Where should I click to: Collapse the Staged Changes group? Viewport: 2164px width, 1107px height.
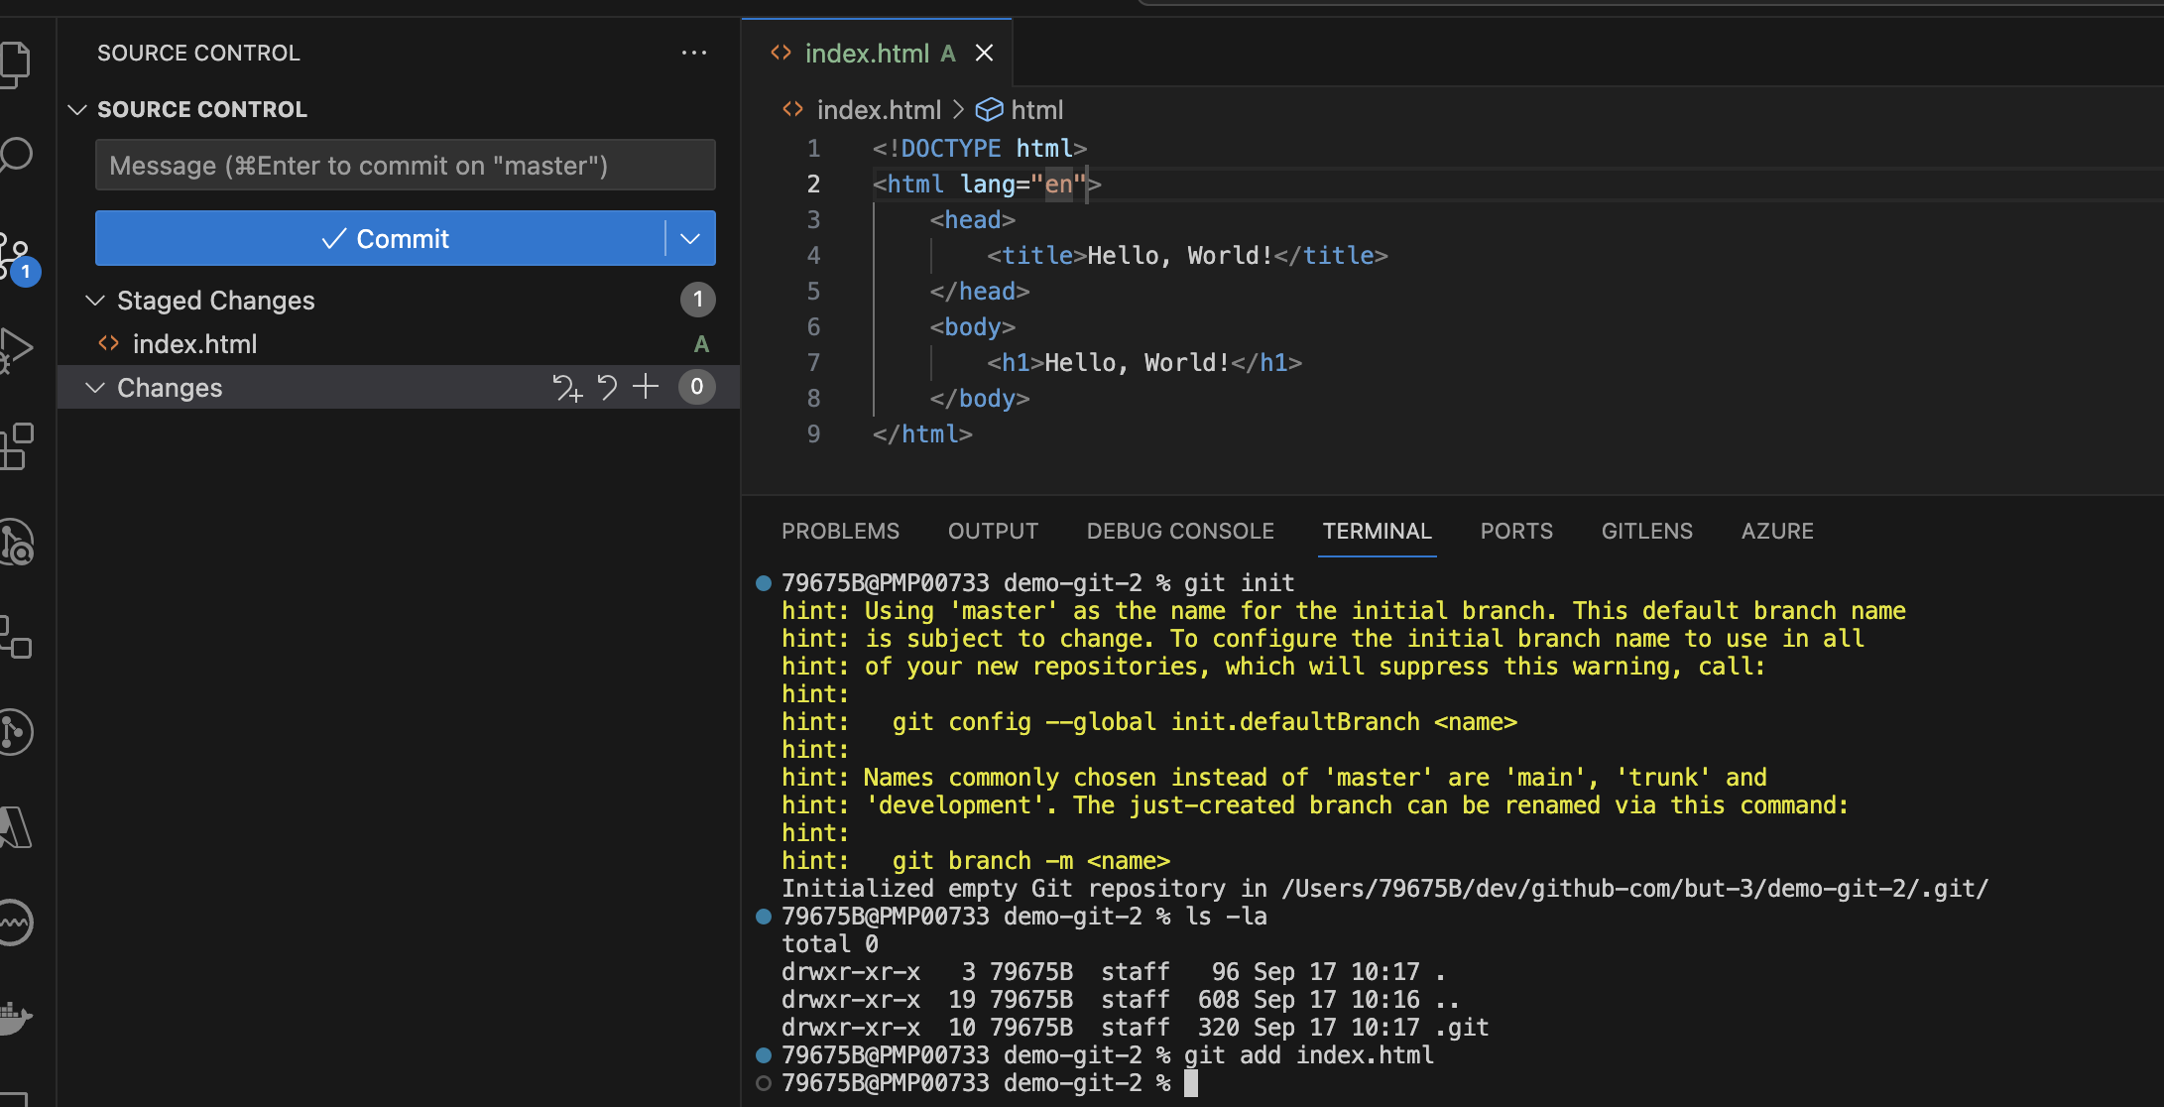click(x=95, y=300)
